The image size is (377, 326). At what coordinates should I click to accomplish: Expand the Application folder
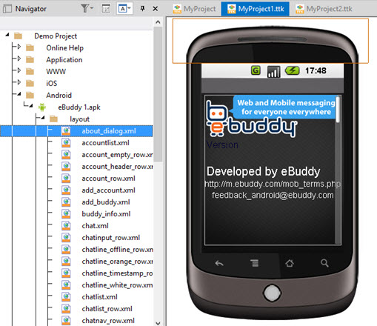click(x=19, y=59)
